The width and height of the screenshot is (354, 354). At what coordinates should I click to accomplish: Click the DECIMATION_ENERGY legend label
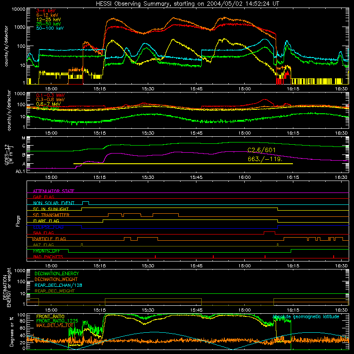point(57,273)
